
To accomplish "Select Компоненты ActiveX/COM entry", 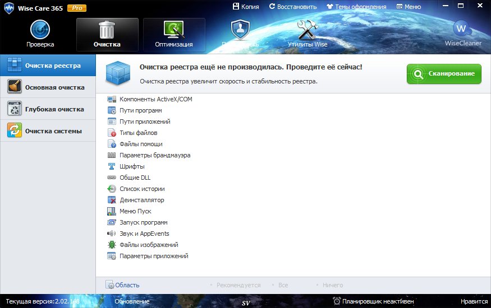I will click(156, 99).
